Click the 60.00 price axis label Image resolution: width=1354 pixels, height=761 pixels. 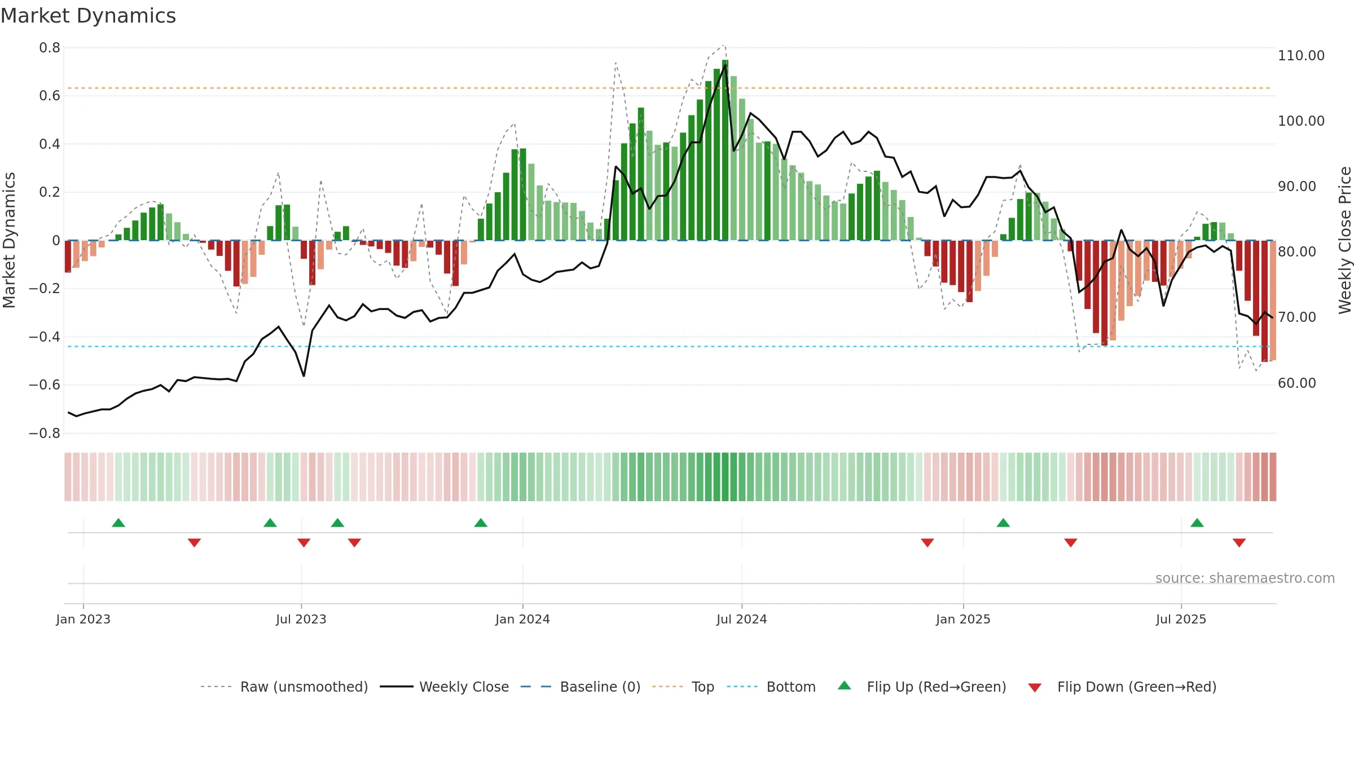1296,383
